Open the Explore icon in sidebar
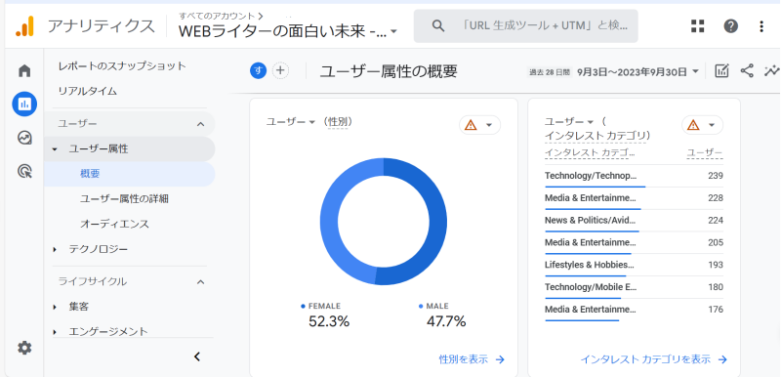Image resolution: width=781 pixels, height=377 pixels. click(24, 138)
